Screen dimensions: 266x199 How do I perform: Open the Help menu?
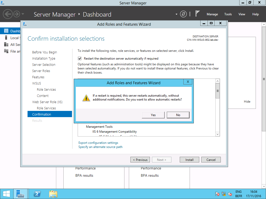256,14
